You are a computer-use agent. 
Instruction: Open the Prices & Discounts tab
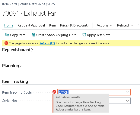coord(74,25)
